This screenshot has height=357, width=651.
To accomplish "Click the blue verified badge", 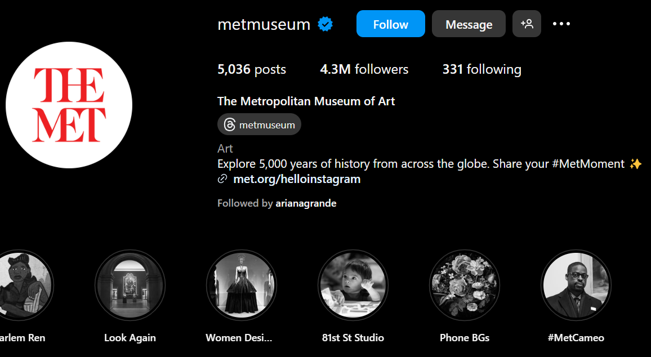I will 325,24.
